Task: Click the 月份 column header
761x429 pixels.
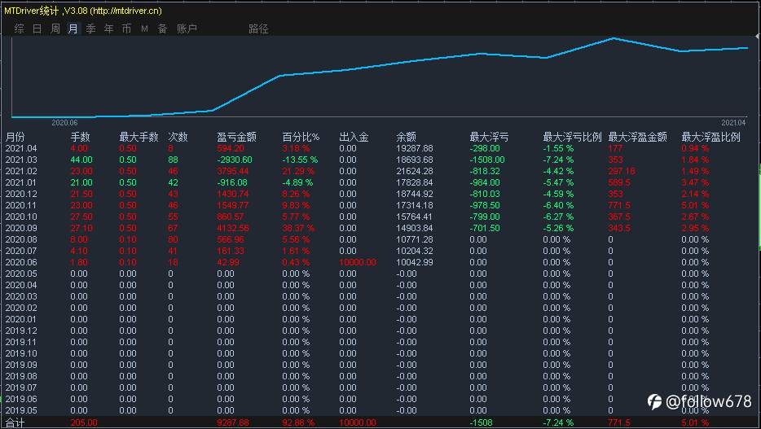Action: tap(15, 137)
